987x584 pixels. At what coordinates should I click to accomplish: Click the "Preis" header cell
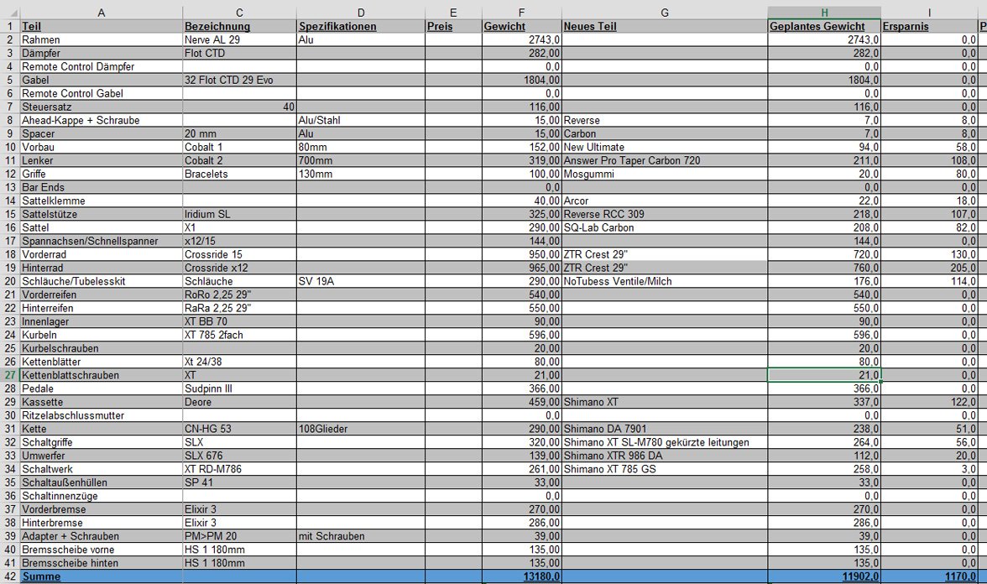[x=453, y=27]
